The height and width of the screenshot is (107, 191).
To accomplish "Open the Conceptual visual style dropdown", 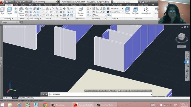I will (115, 9).
